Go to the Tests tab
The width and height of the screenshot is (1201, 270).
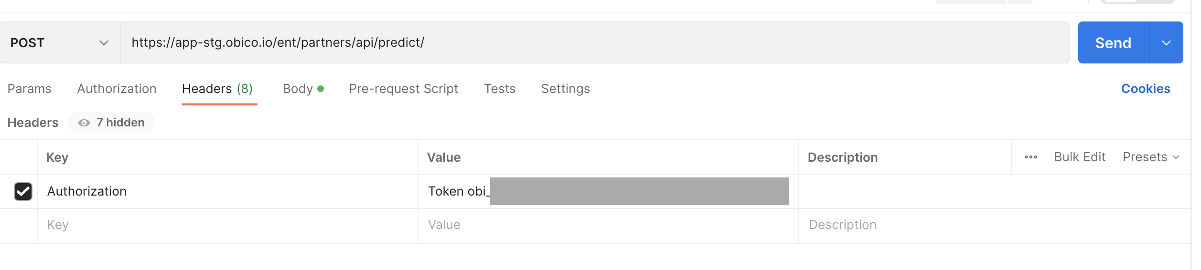pos(500,89)
